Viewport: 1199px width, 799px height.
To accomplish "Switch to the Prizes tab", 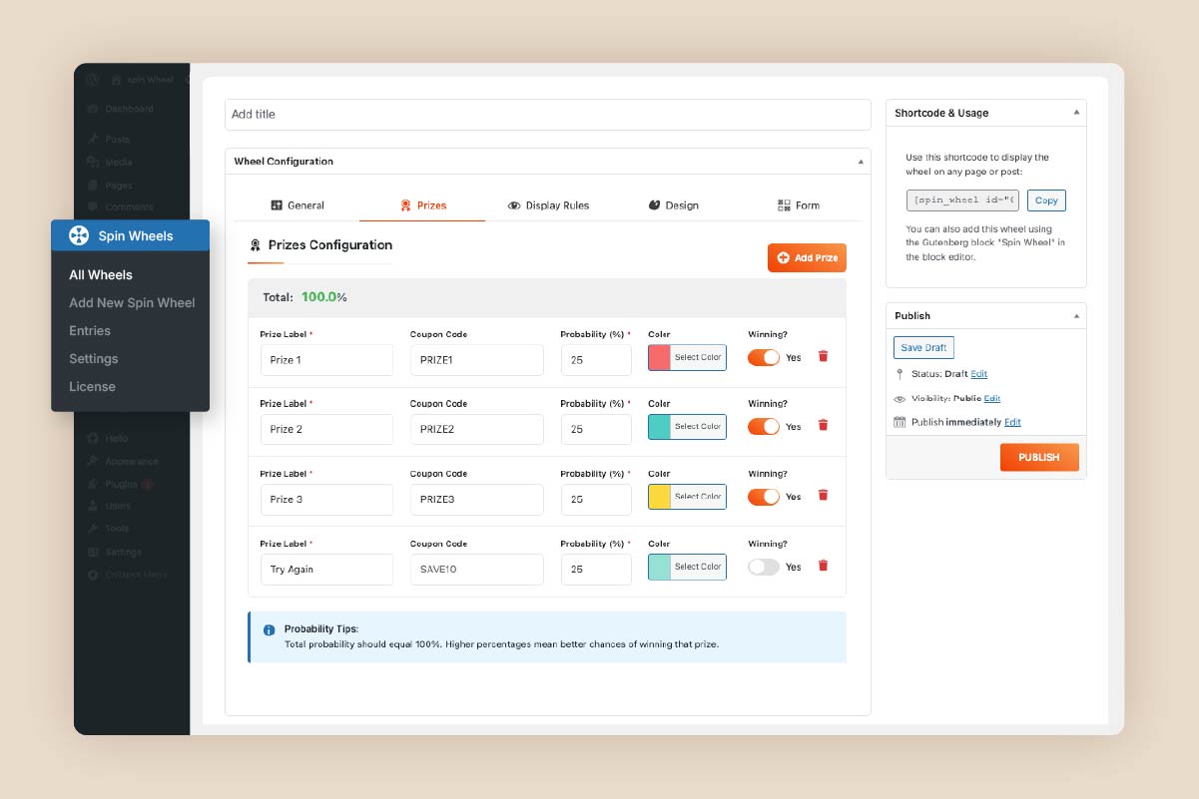I will (422, 205).
